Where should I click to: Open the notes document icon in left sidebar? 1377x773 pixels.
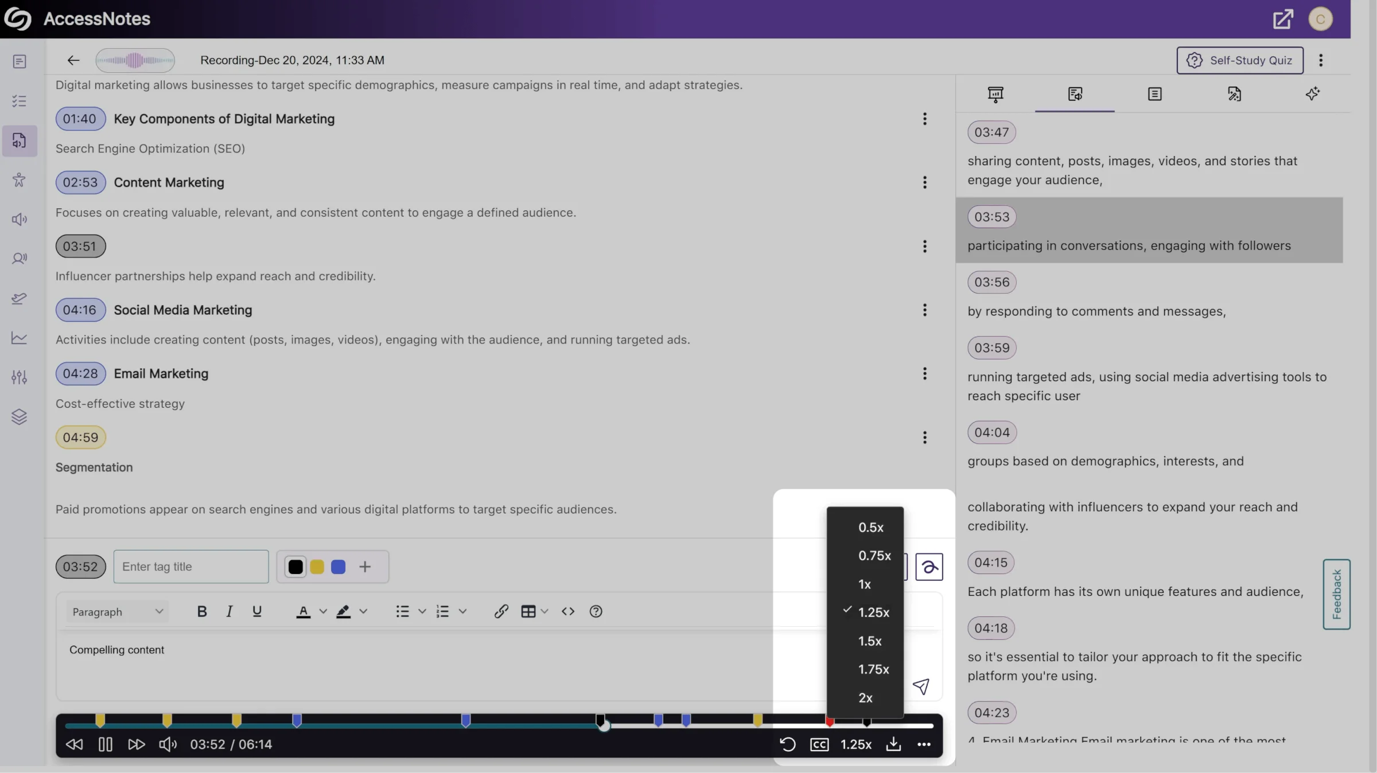[20, 61]
